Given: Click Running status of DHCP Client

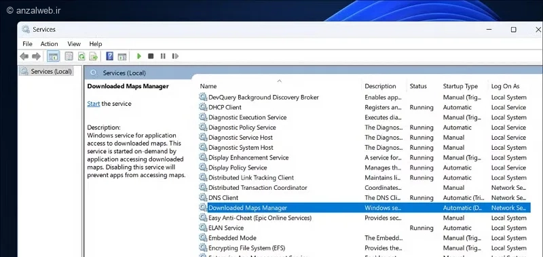Looking at the screenshot, I should click(422, 107).
